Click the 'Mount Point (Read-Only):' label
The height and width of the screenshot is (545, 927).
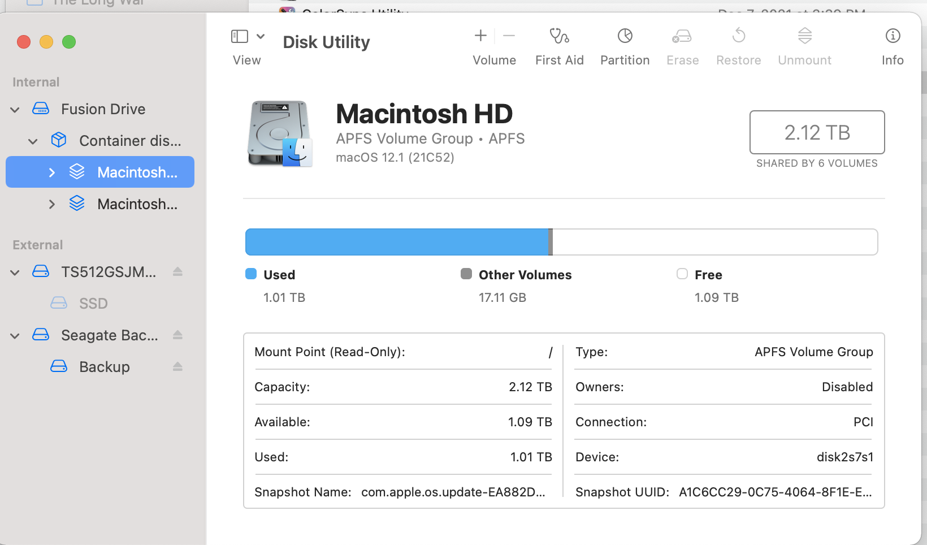click(x=330, y=352)
